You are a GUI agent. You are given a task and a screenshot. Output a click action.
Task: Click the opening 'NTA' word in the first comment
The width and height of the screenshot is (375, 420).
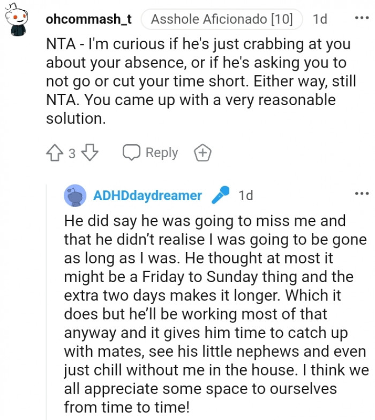click(x=60, y=45)
